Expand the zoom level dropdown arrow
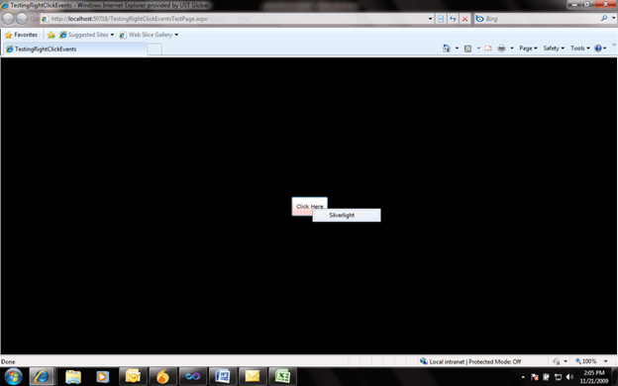618x386 pixels. point(606,361)
